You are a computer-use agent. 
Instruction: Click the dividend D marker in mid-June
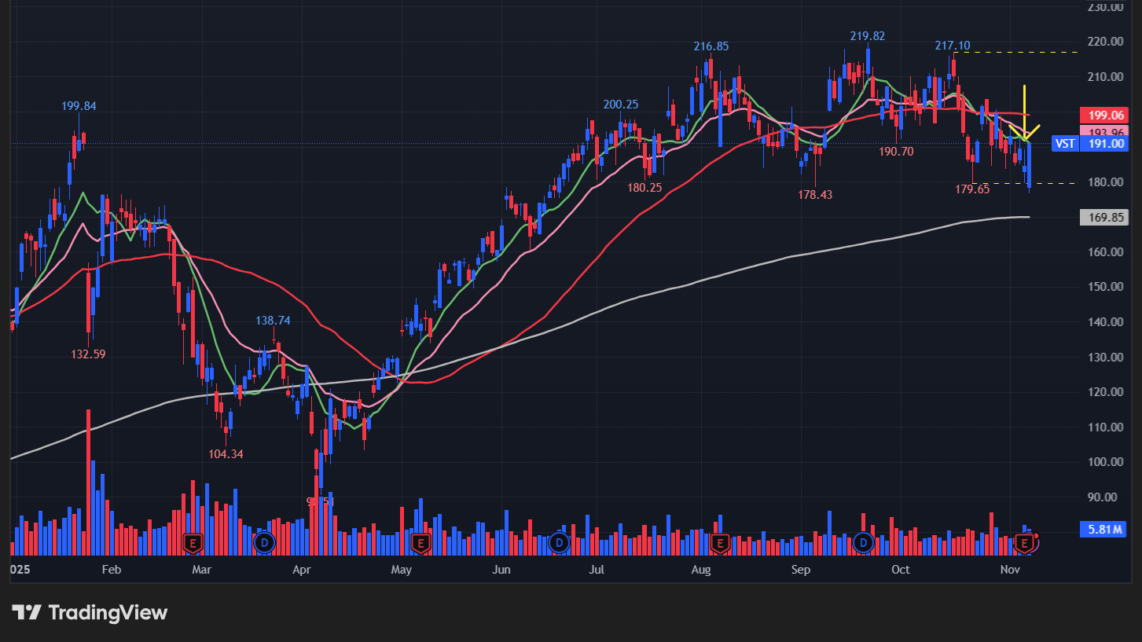tap(559, 542)
